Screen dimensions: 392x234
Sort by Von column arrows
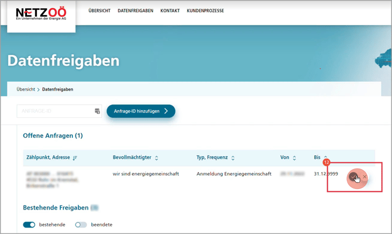[294, 158]
